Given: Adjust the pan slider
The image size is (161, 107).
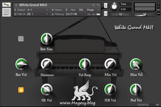Looking at the screenshot, I should [121, 15].
